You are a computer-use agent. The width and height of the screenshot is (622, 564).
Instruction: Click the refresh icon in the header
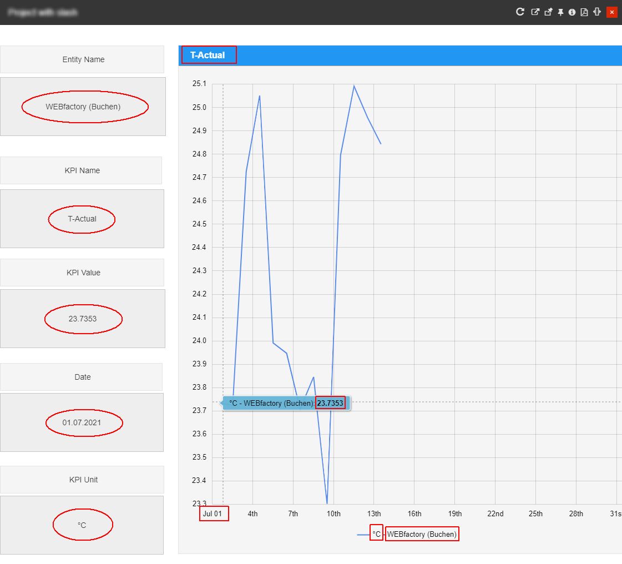[520, 12]
